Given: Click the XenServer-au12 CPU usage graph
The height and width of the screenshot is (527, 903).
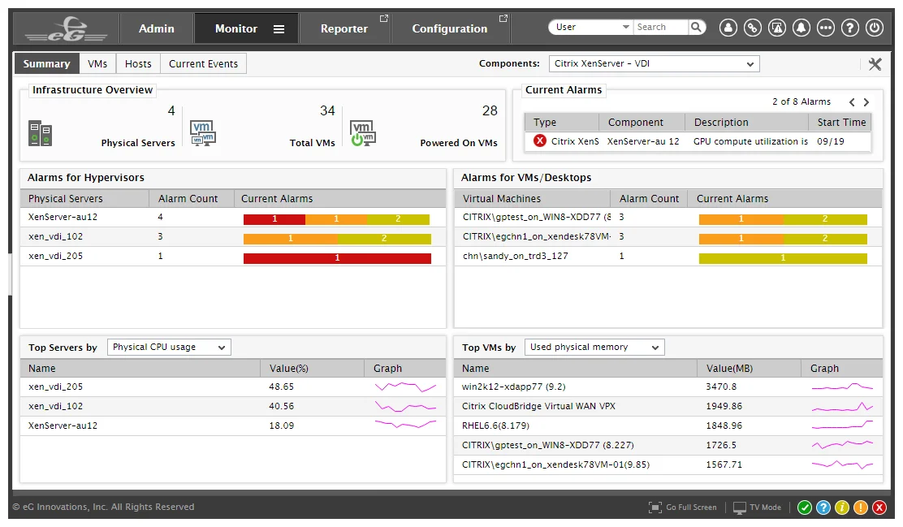Looking at the screenshot, I should 405,425.
